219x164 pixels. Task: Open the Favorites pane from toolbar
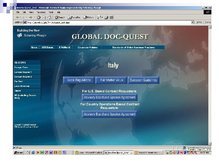click(x=74, y=17)
